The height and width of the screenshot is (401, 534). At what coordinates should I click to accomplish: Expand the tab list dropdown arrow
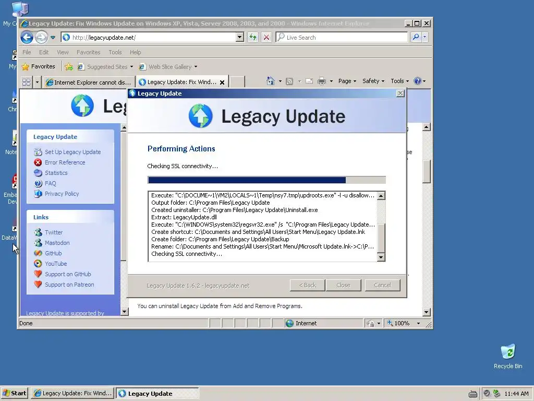click(37, 82)
